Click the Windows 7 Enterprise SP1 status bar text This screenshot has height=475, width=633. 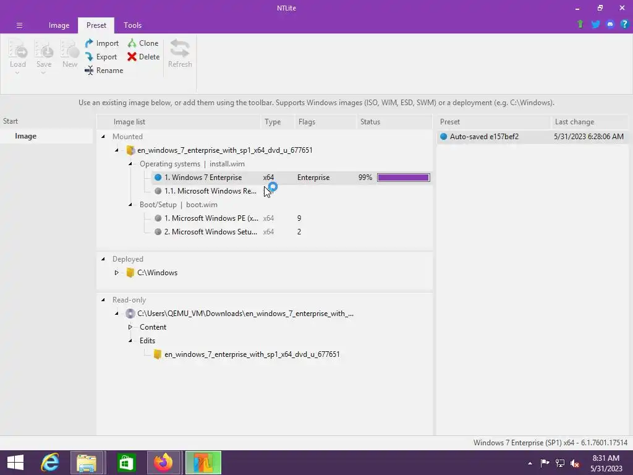(x=550, y=443)
